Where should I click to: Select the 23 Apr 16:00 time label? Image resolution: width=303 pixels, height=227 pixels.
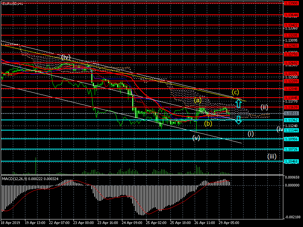pyautogui.click(x=108, y=223)
